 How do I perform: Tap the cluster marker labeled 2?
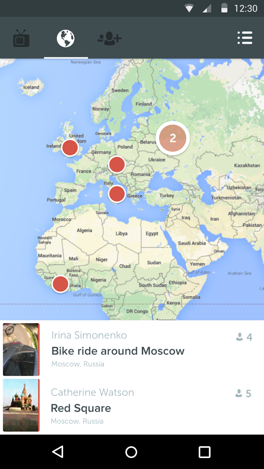tap(173, 138)
